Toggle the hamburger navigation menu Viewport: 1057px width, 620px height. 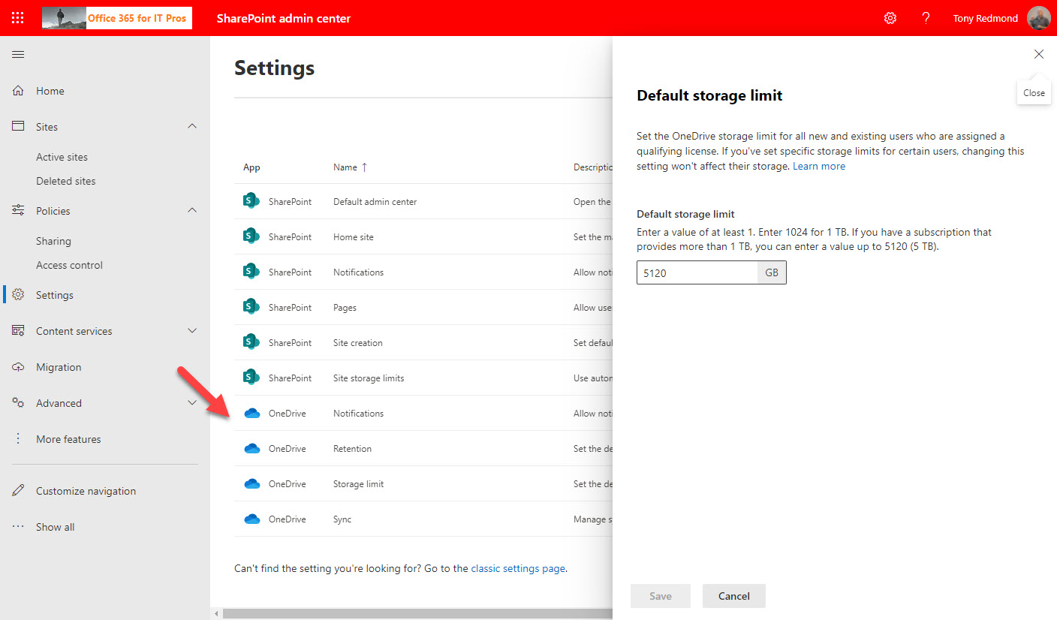coord(18,55)
